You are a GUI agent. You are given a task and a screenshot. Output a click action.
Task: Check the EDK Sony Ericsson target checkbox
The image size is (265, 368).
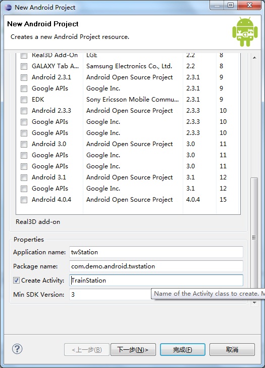tap(24, 100)
